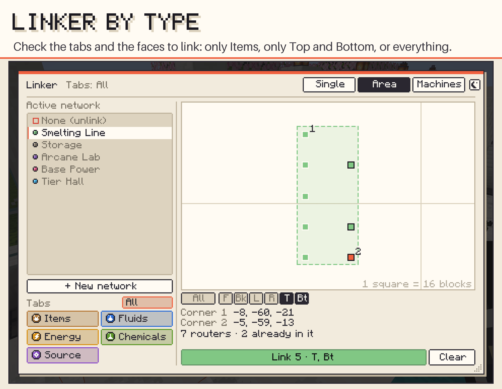This screenshot has width=502, height=389.
Task: Select the red None (unlink) square icon
Action: [36, 121]
